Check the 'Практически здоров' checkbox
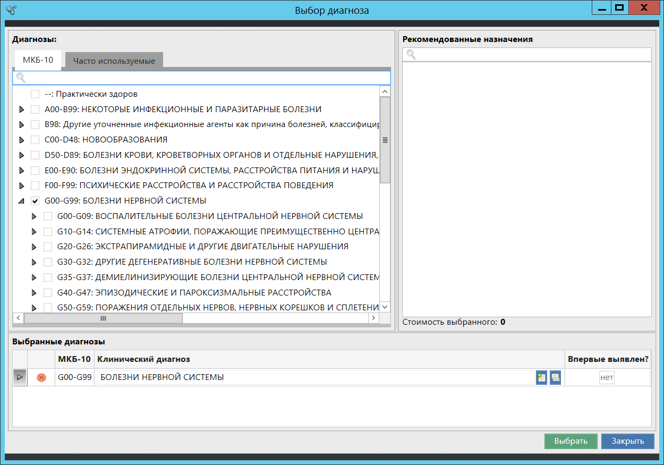Viewport: 664px width, 465px height. click(x=35, y=94)
